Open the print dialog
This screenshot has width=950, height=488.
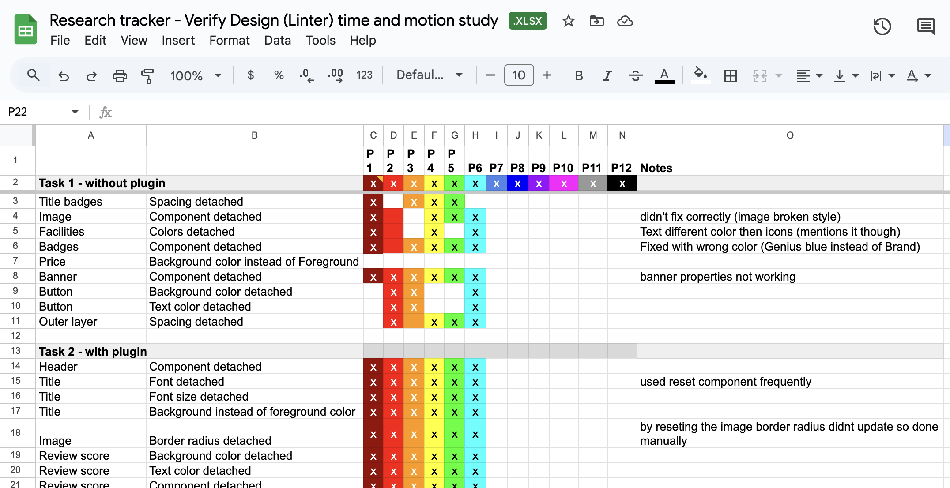click(120, 75)
